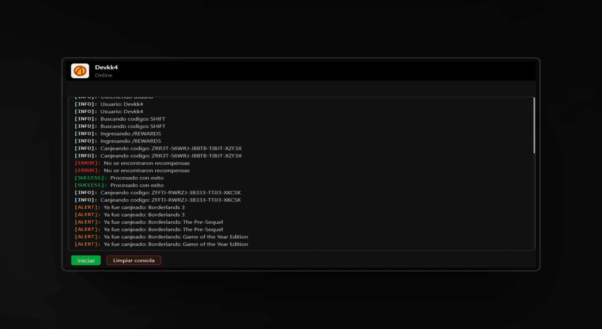Screen dimensions: 602x329
Task: Select the first "Ya fue canjeado: Borderlands 3" alert
Action: click(129, 207)
